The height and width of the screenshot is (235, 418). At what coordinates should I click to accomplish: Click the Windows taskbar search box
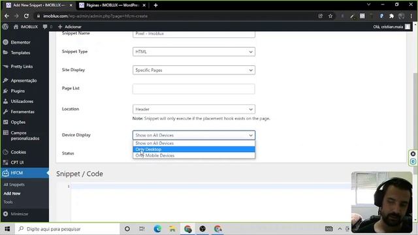tap(67, 229)
